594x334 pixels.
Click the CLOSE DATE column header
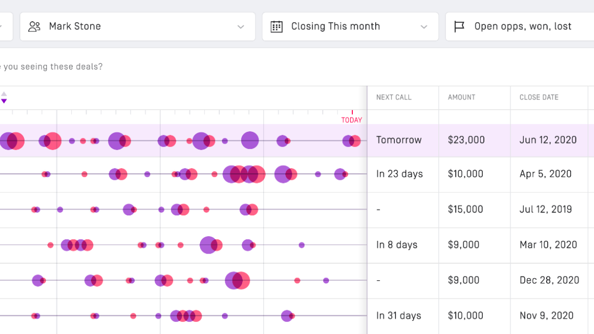(539, 97)
